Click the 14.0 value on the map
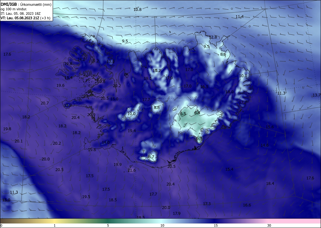321x228 pixels. pyautogui.click(x=106, y=142)
